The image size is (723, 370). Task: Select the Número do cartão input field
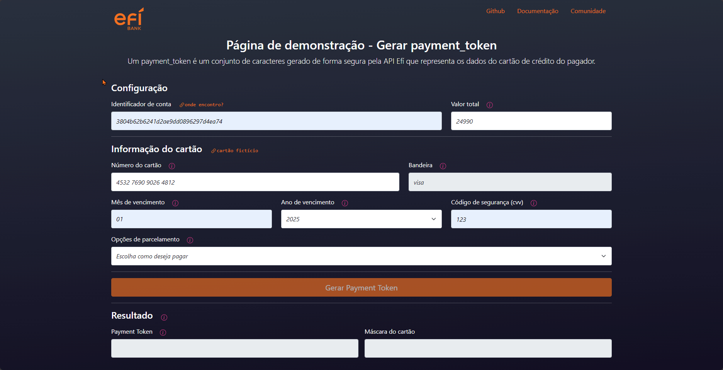[x=255, y=182]
